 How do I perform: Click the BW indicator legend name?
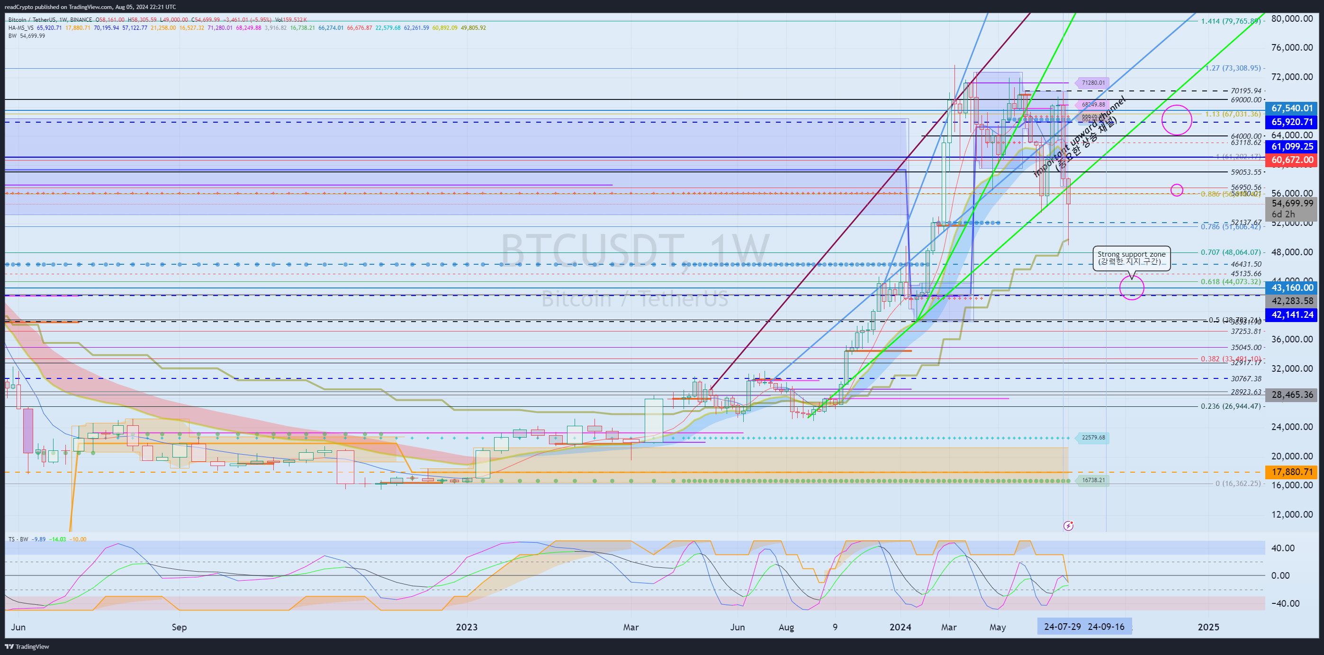pyautogui.click(x=12, y=36)
